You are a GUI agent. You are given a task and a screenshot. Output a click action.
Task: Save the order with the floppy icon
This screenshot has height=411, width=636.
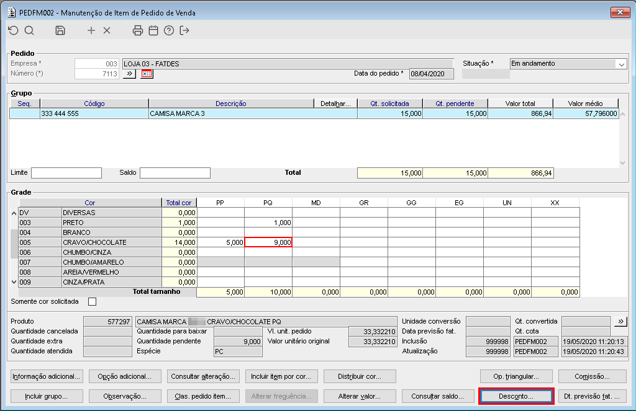[x=60, y=30]
